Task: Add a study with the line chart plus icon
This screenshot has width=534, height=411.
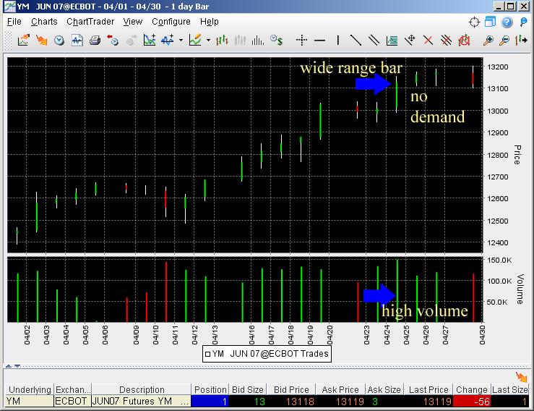Action: point(150,41)
